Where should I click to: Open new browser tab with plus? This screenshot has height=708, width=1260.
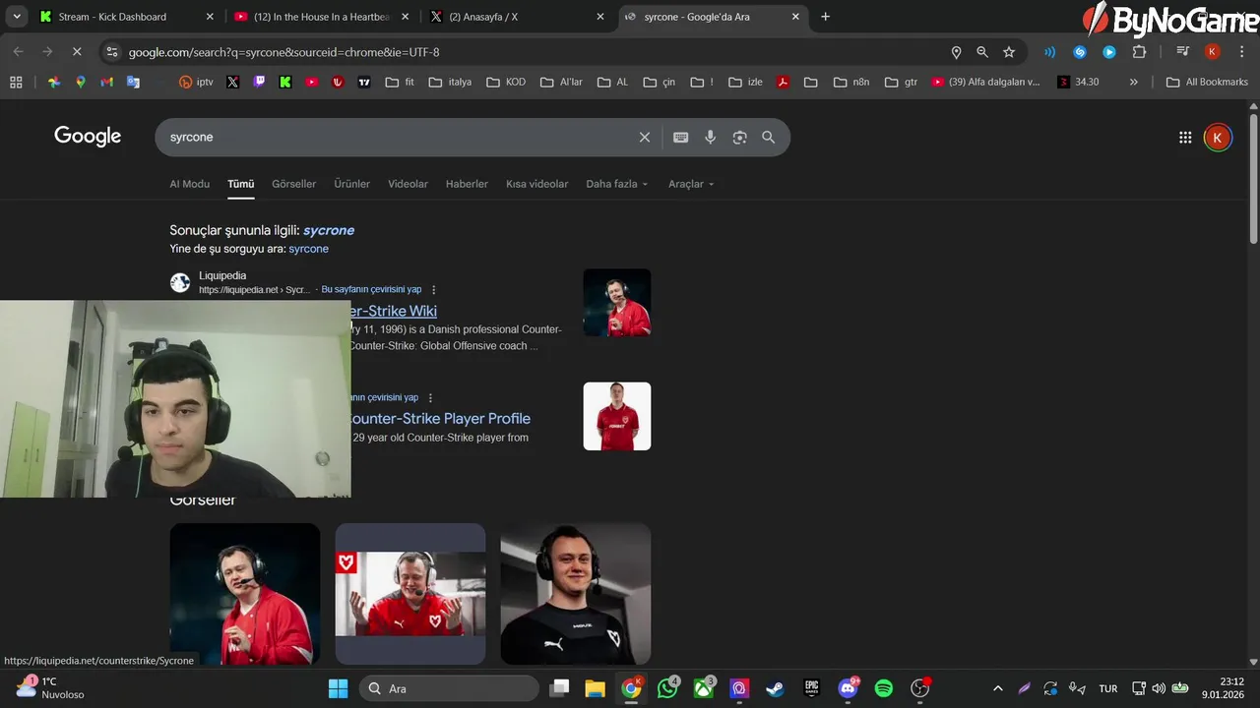(825, 17)
